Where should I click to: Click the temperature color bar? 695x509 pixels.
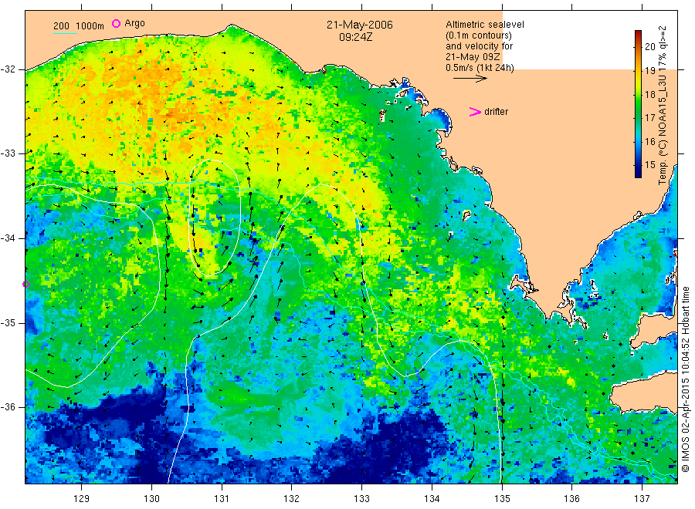[x=638, y=104]
